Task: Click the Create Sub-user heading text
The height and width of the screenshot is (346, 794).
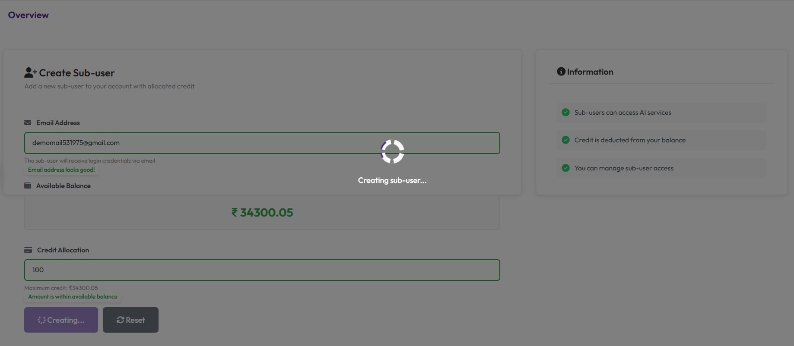Action: [x=77, y=73]
